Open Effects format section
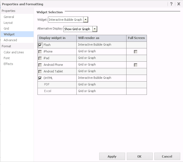Screen dimensions: 183x162 (17, 64)
